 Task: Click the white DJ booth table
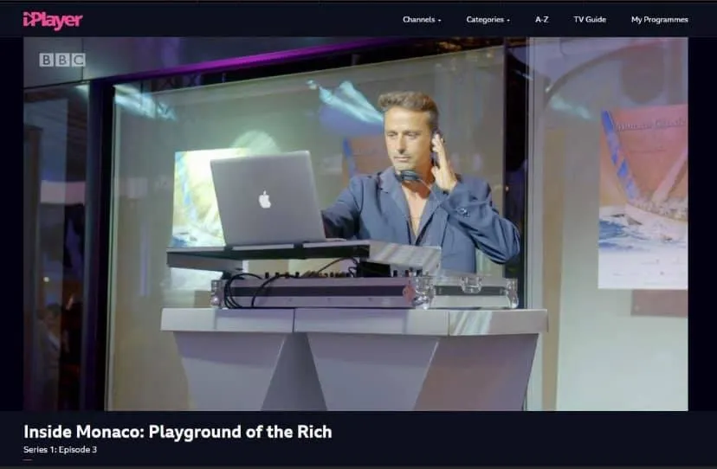coord(353,355)
